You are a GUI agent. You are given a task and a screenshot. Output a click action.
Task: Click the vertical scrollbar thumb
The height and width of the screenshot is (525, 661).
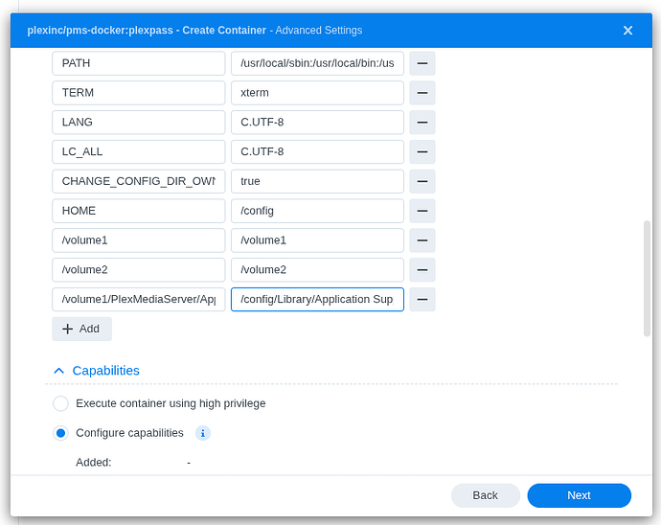[647, 278]
